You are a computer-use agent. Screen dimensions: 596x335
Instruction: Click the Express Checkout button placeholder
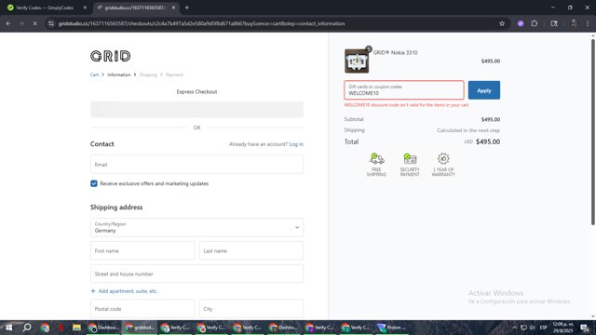196,110
